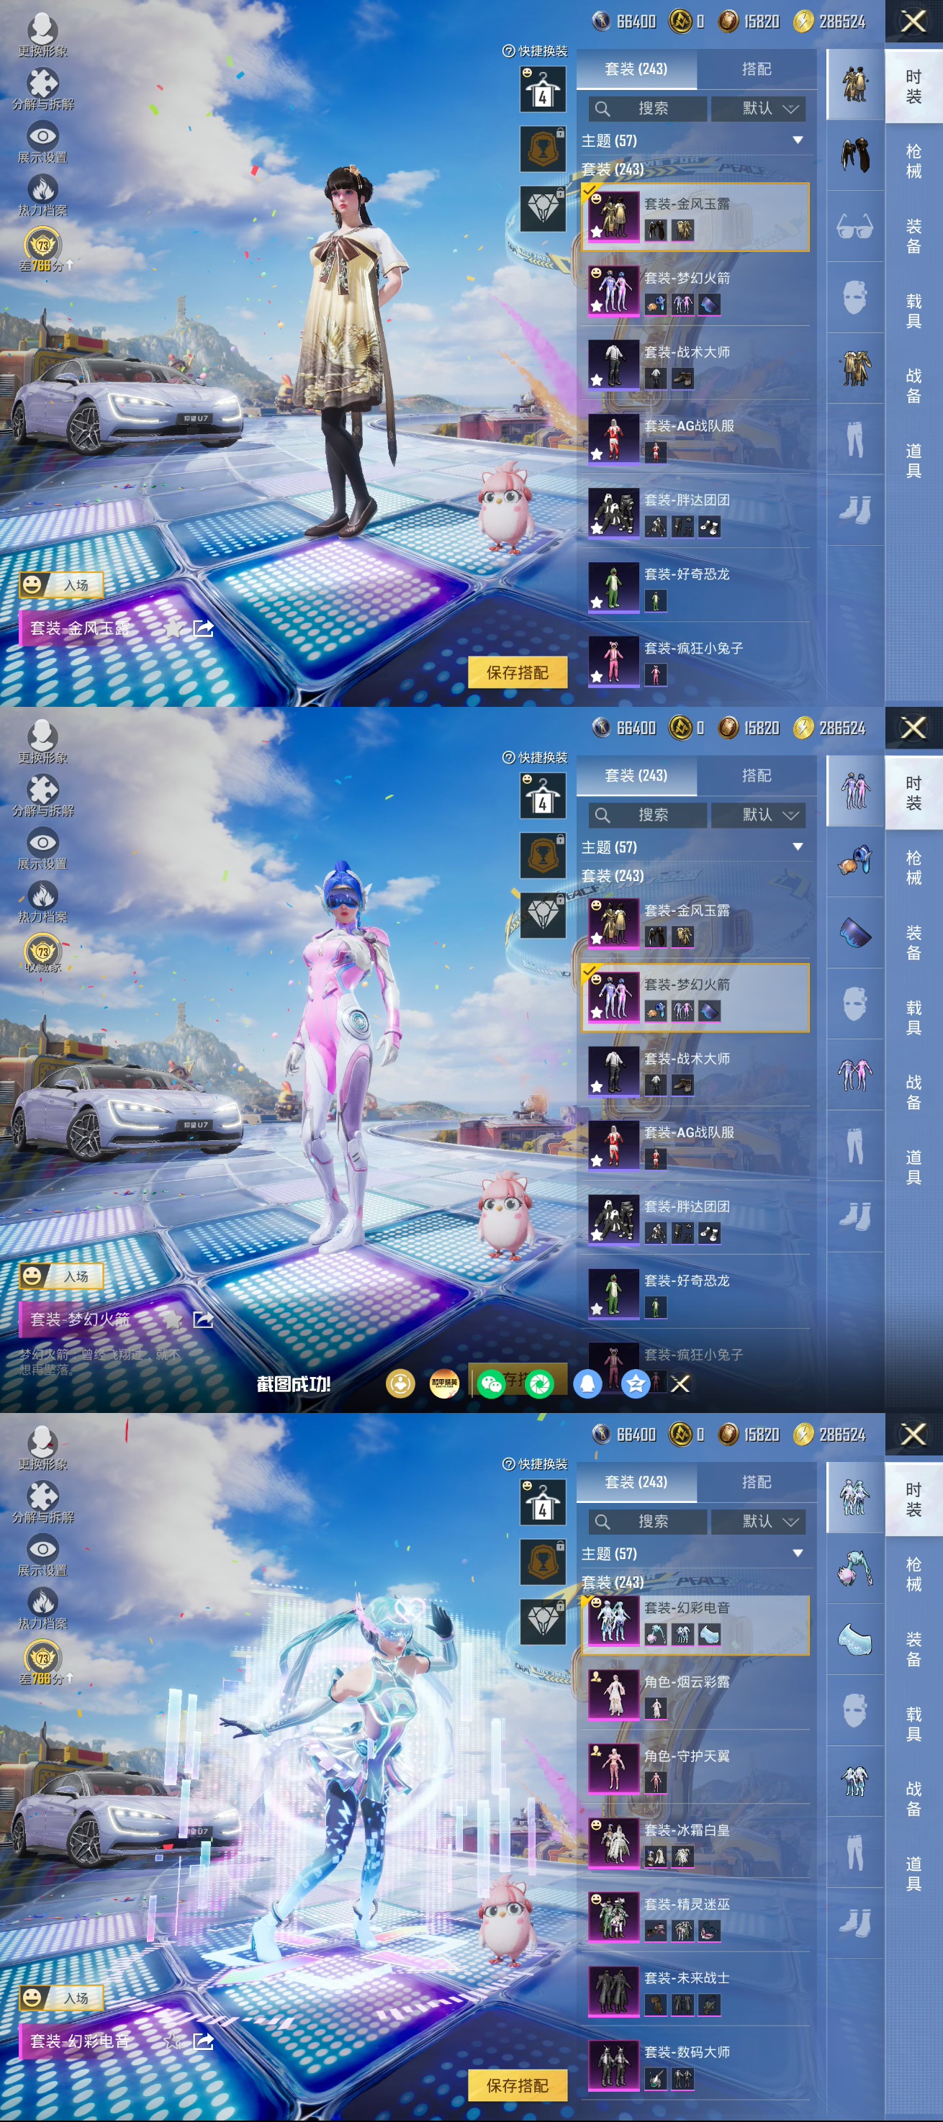Open 枪械 side tab in top screenshot

click(913, 161)
